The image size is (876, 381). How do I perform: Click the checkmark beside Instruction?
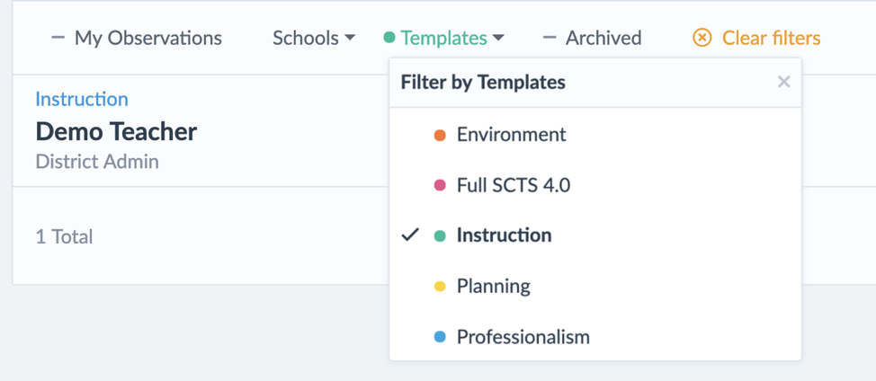[410, 235]
